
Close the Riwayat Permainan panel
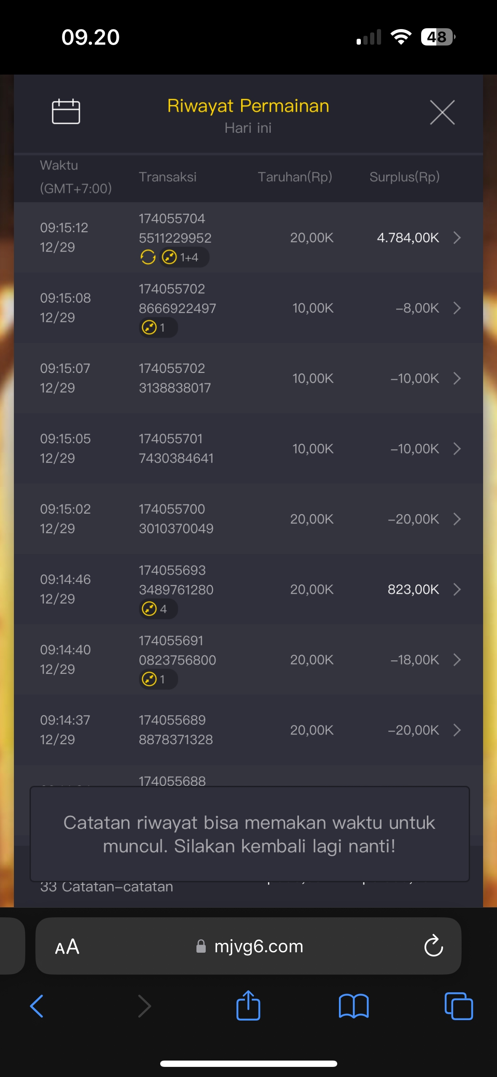click(x=442, y=113)
